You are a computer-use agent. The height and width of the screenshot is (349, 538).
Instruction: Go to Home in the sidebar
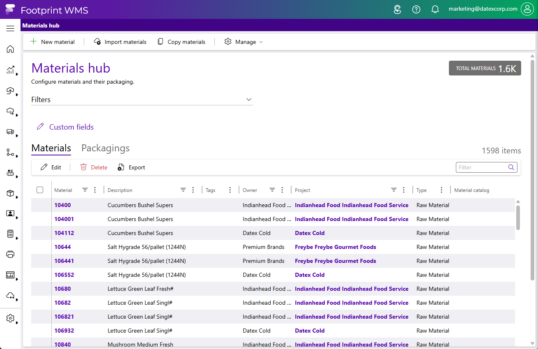tap(10, 49)
